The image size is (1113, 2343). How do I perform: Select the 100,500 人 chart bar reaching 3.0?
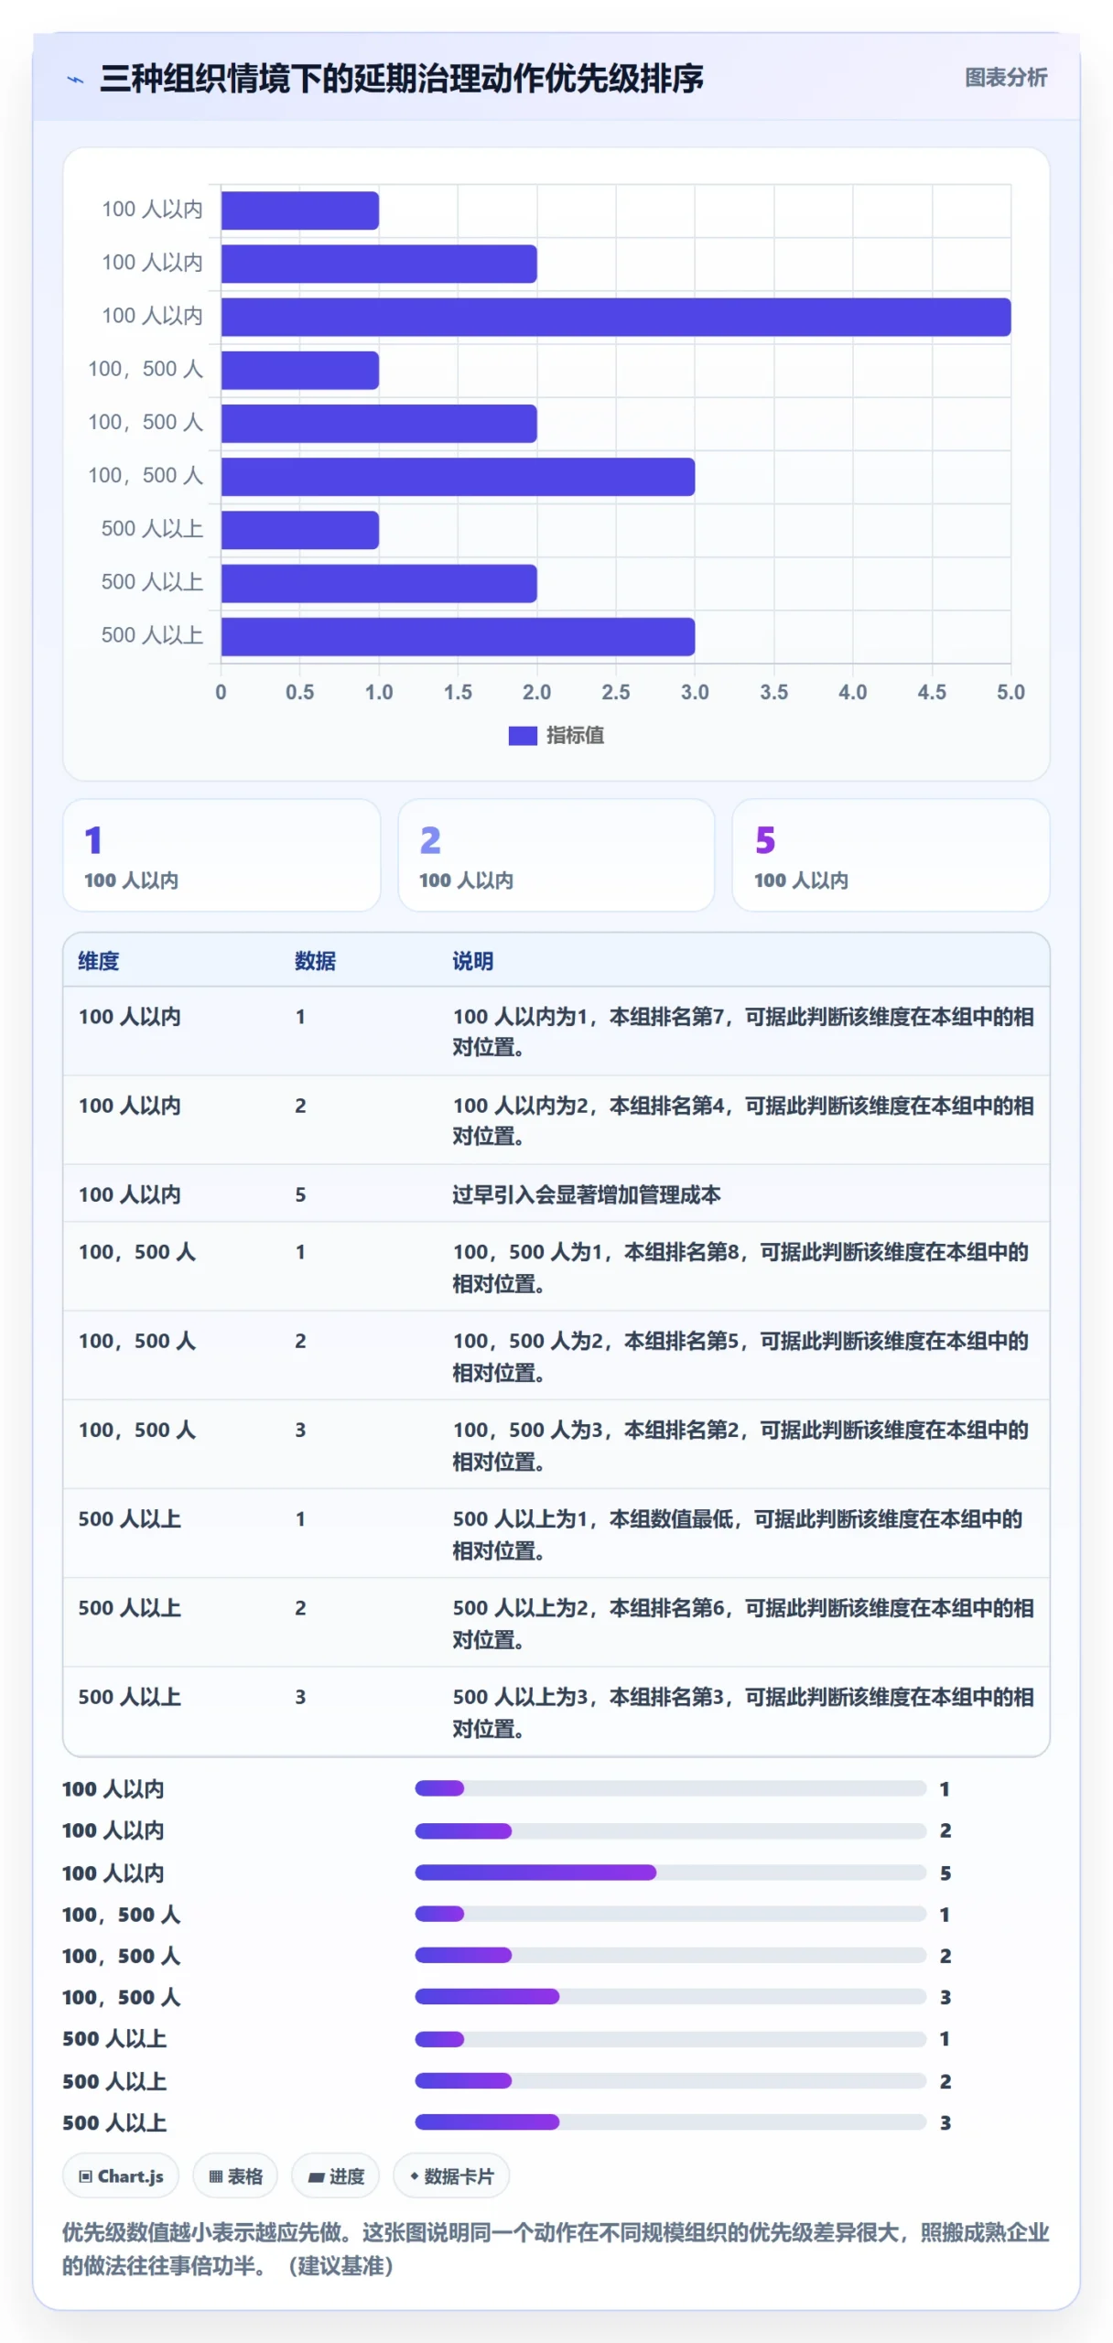click(x=457, y=477)
